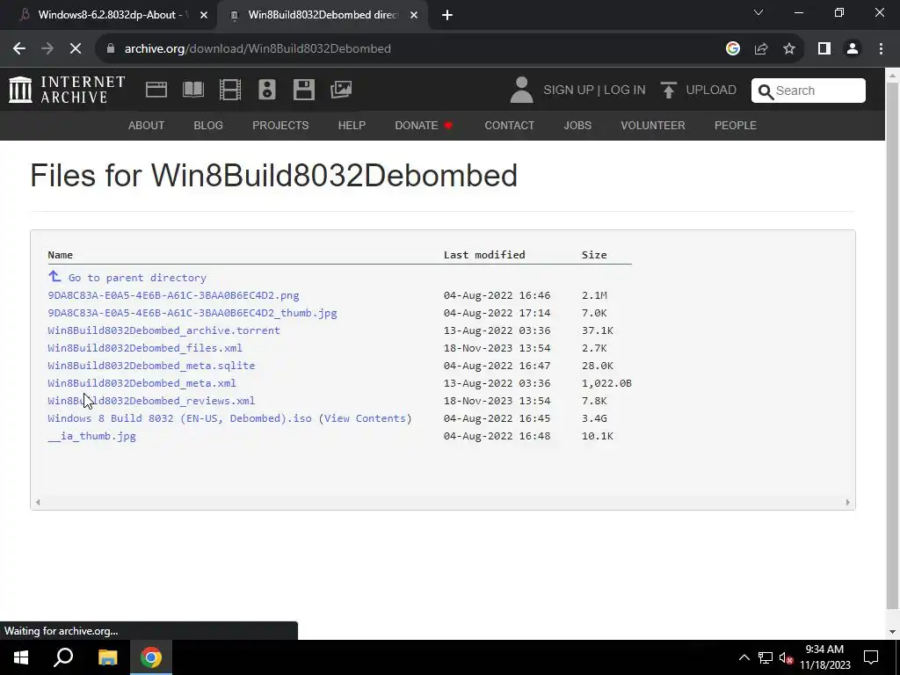Click the Upload arrow icon
The width and height of the screenshot is (900, 675).
click(668, 91)
